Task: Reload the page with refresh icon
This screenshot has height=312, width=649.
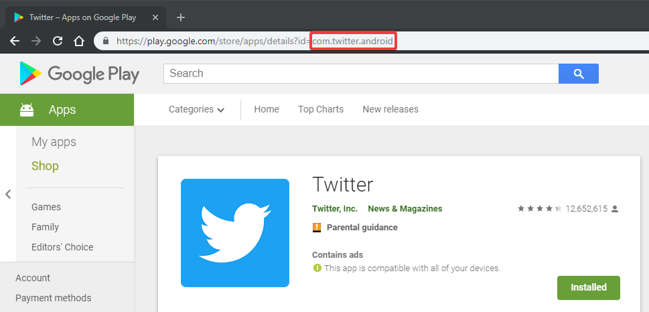Action: (x=58, y=41)
